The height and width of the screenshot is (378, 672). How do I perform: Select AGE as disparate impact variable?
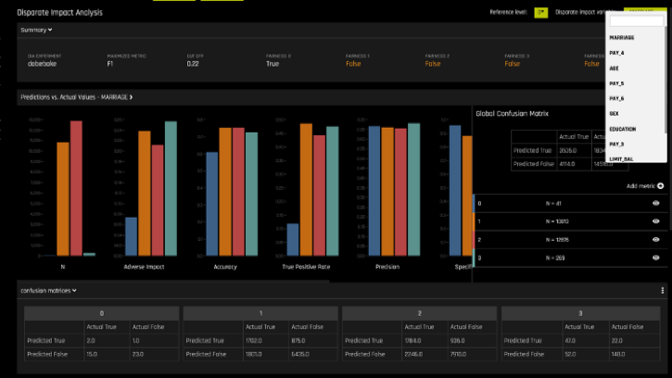tap(615, 68)
